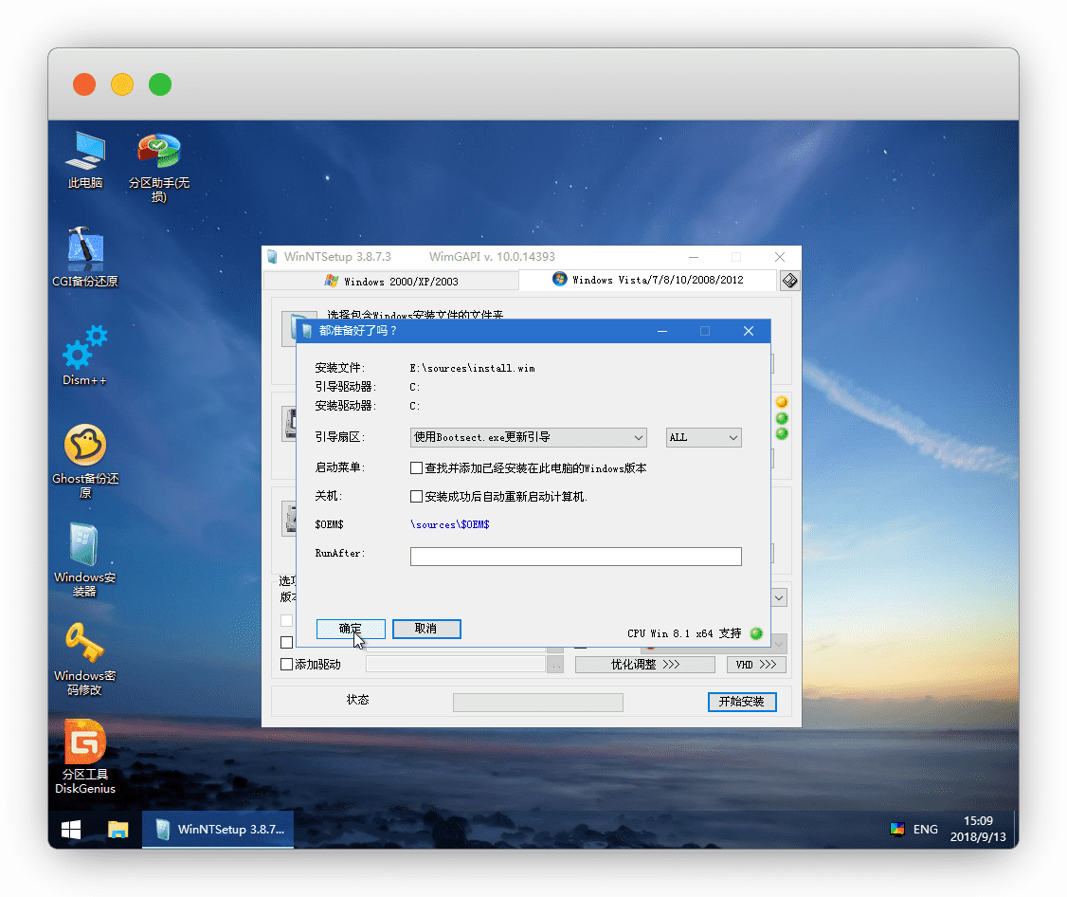This screenshot has height=897, width=1067.
Task: Click the Windows Start button
Action: pos(71,830)
